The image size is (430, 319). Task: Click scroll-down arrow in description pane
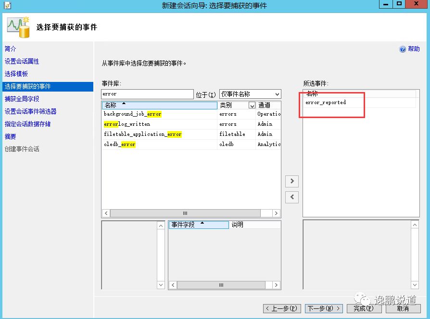point(161,285)
